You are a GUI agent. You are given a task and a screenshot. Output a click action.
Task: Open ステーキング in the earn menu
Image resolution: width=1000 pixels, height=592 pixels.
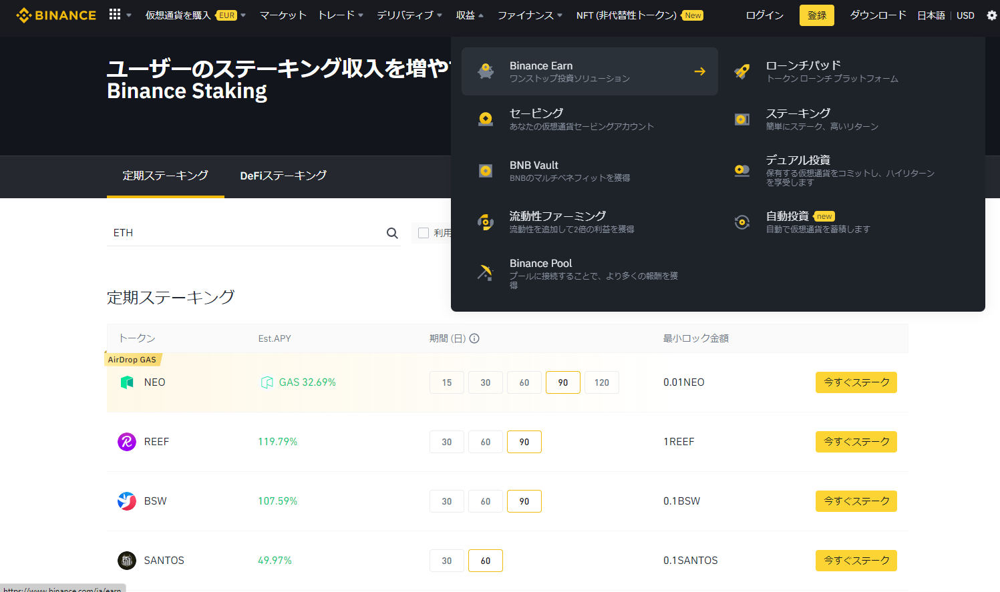tap(798, 113)
